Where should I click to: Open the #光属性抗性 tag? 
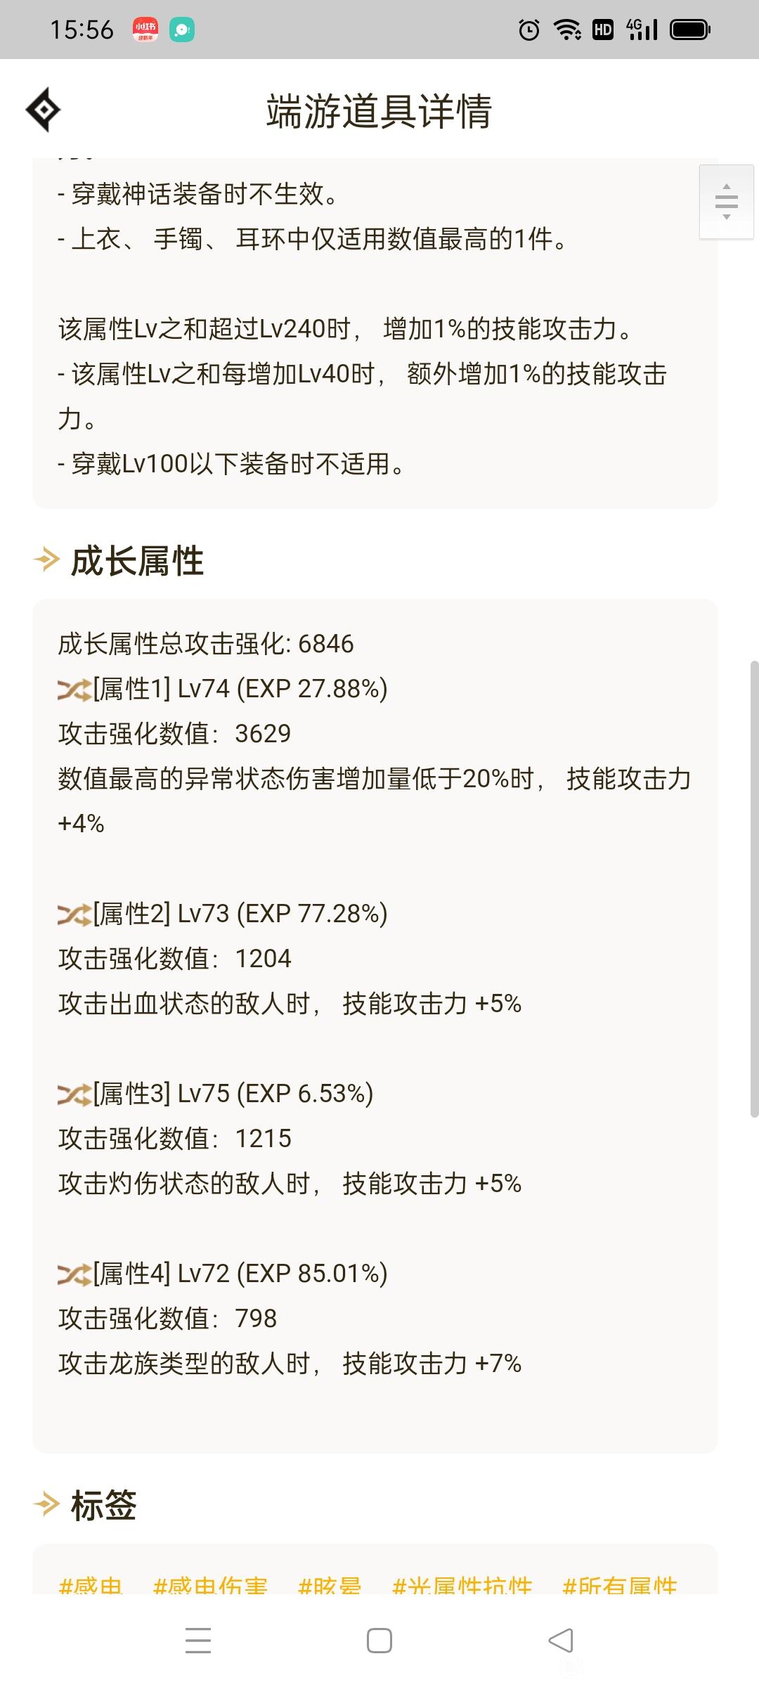462,1584
